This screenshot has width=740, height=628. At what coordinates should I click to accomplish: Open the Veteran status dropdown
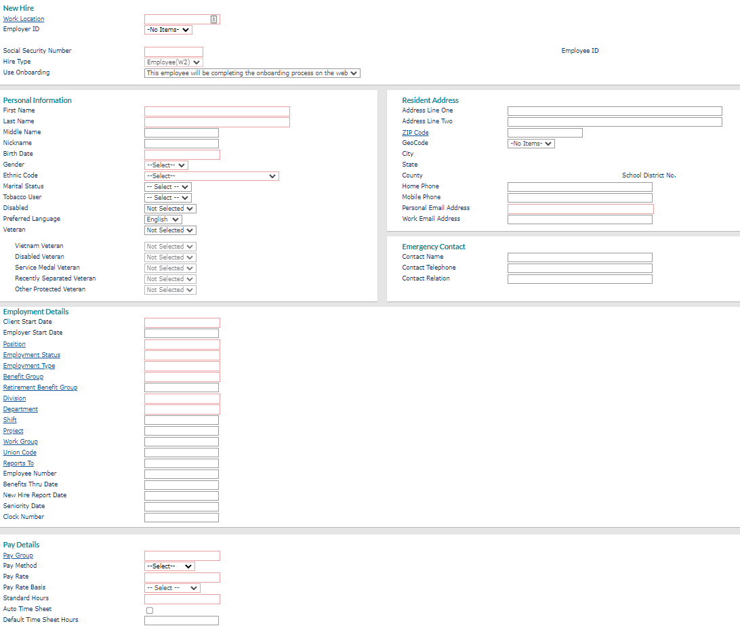tap(169, 230)
